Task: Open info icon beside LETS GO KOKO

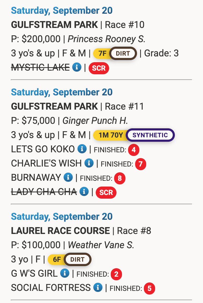Action: coord(82,149)
